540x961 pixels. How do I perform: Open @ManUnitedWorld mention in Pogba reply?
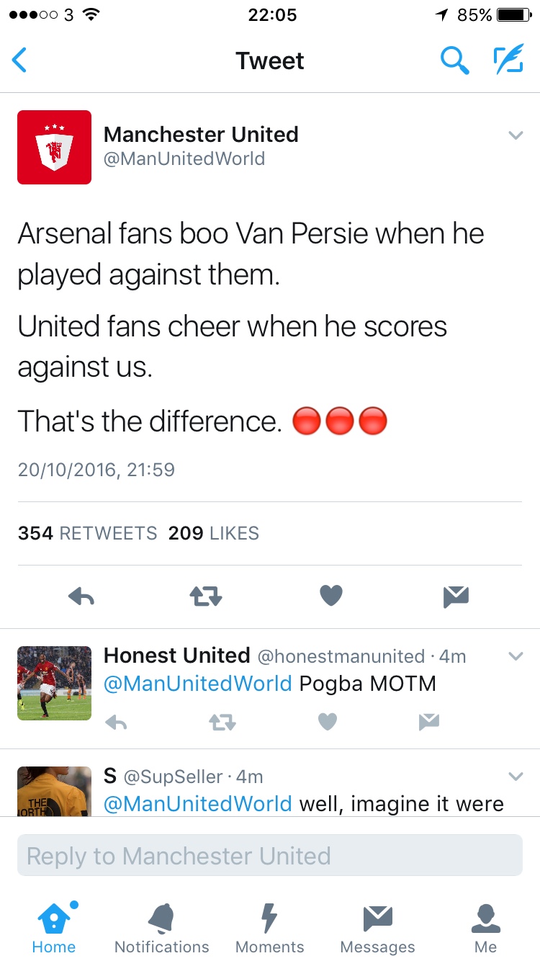pyautogui.click(x=197, y=683)
